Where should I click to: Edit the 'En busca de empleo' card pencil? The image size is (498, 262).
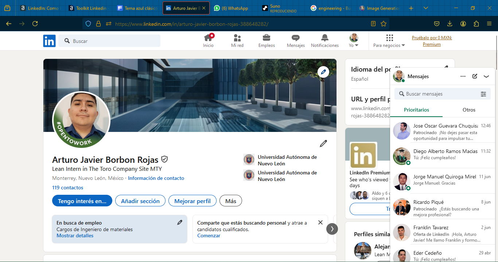180,222
